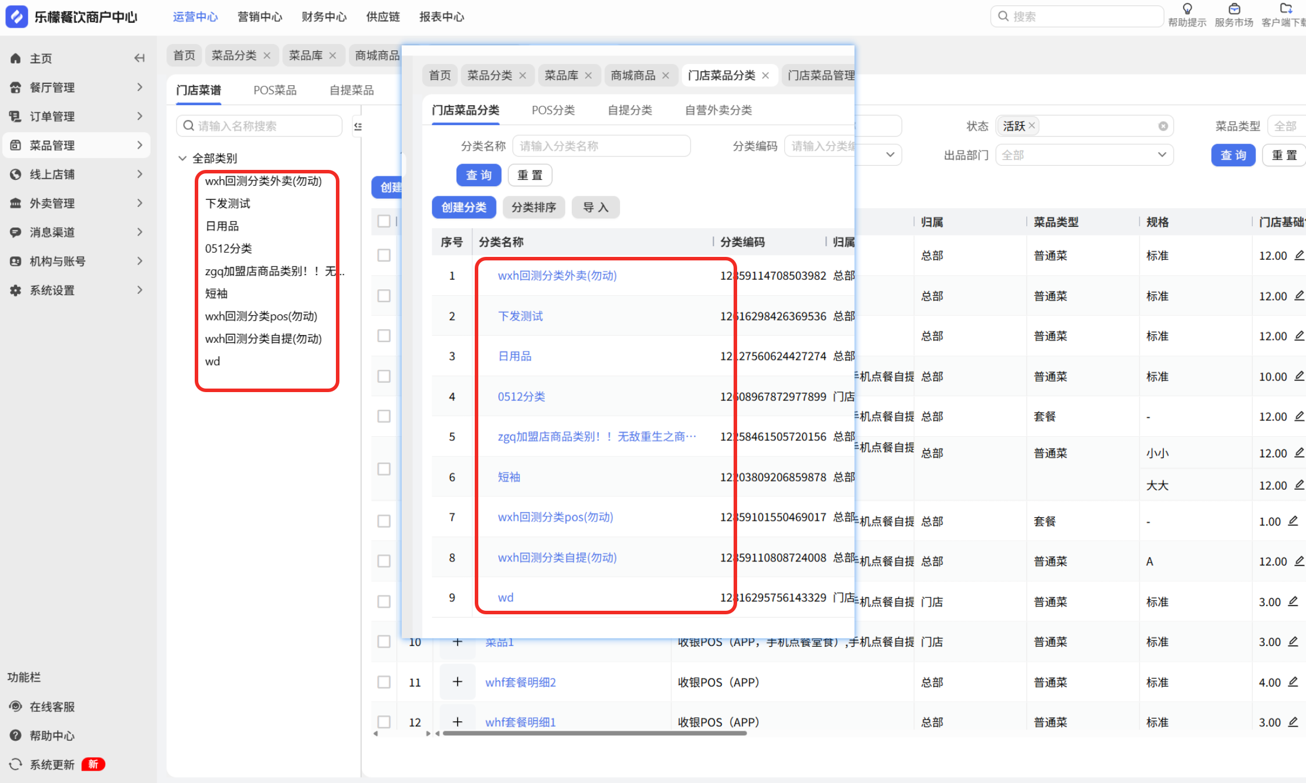Open 在线客服 in the function bar
The width and height of the screenshot is (1306, 783).
tap(42, 707)
